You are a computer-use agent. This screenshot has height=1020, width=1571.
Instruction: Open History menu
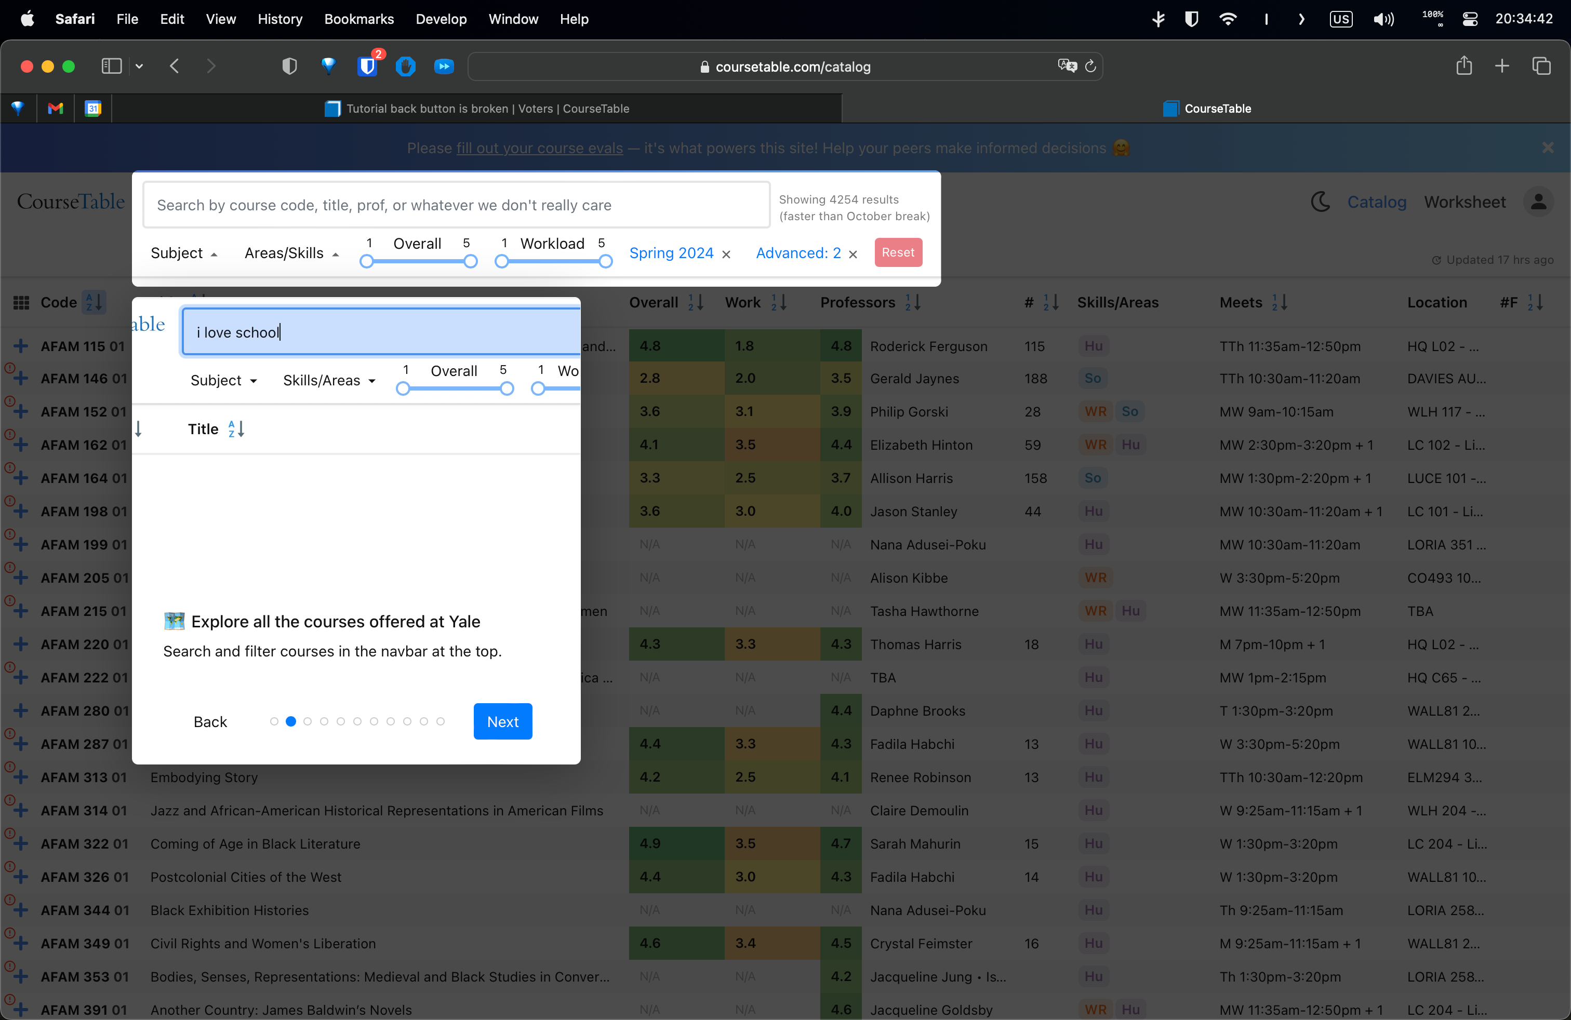pyautogui.click(x=280, y=19)
